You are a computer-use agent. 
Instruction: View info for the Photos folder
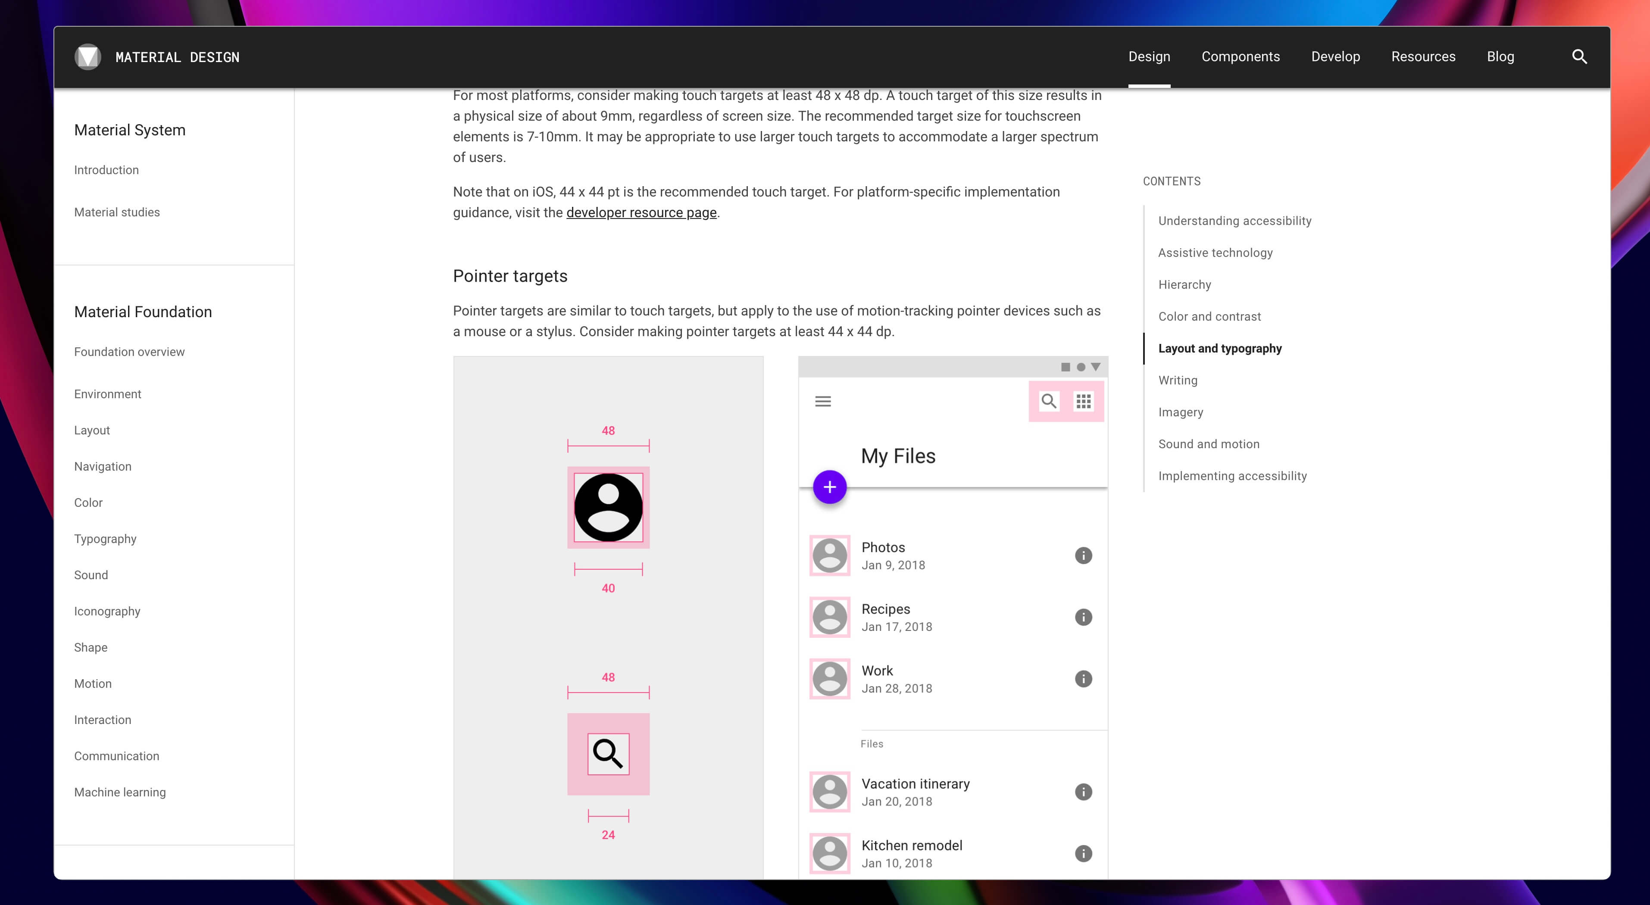(x=1083, y=555)
